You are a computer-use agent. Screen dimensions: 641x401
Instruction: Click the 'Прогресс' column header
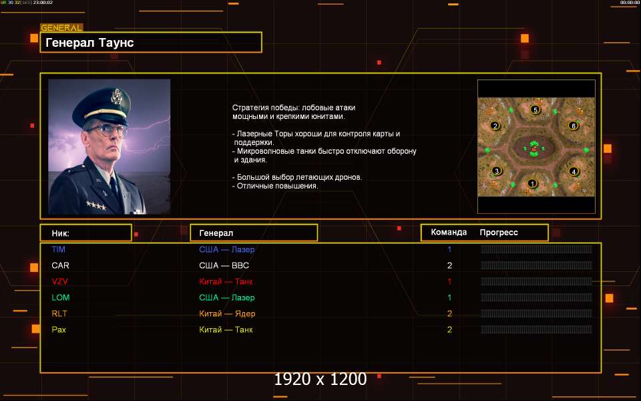(499, 233)
